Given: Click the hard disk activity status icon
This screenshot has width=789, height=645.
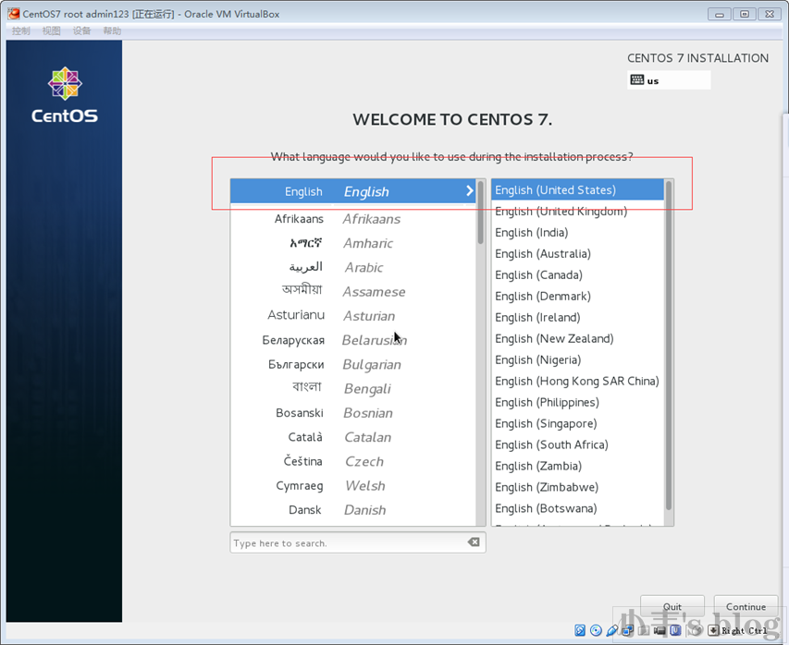Looking at the screenshot, I should [x=580, y=630].
